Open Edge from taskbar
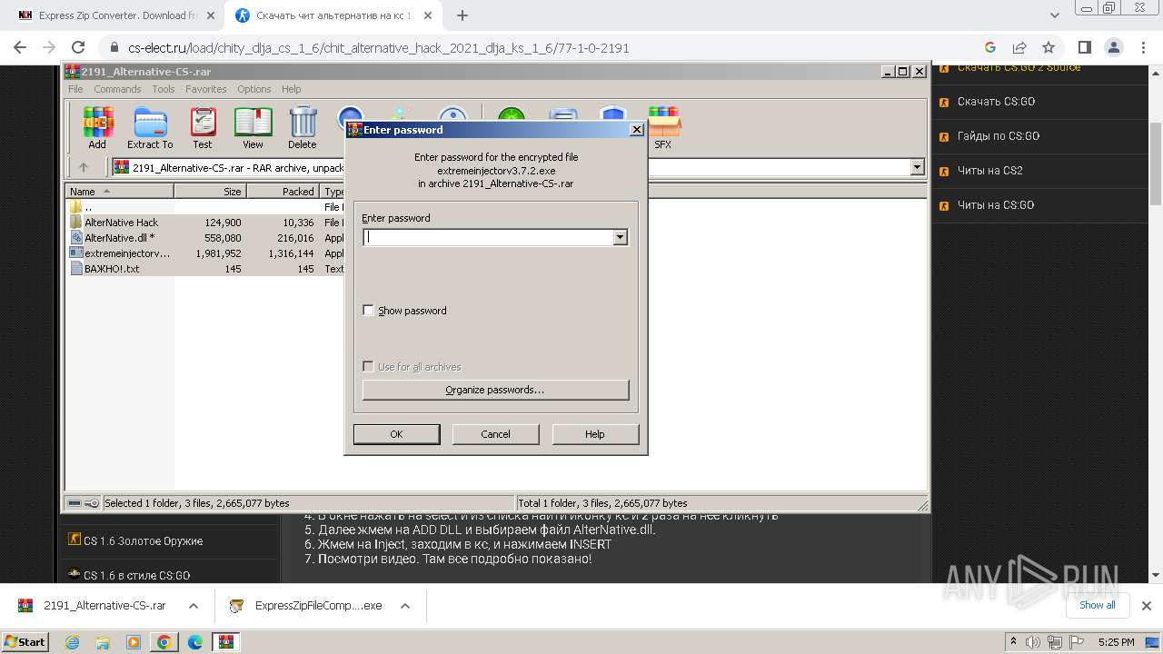This screenshot has height=654, width=1163. 194,642
